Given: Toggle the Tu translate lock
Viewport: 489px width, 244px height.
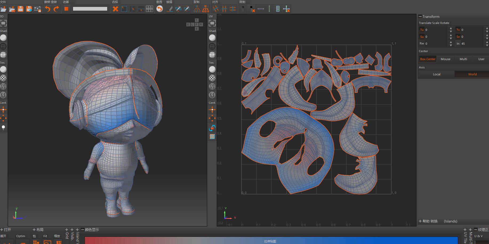Looking at the screenshot, I should pos(422,30).
